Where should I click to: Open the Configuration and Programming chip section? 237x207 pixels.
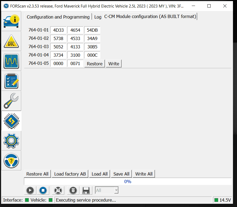pos(11,121)
